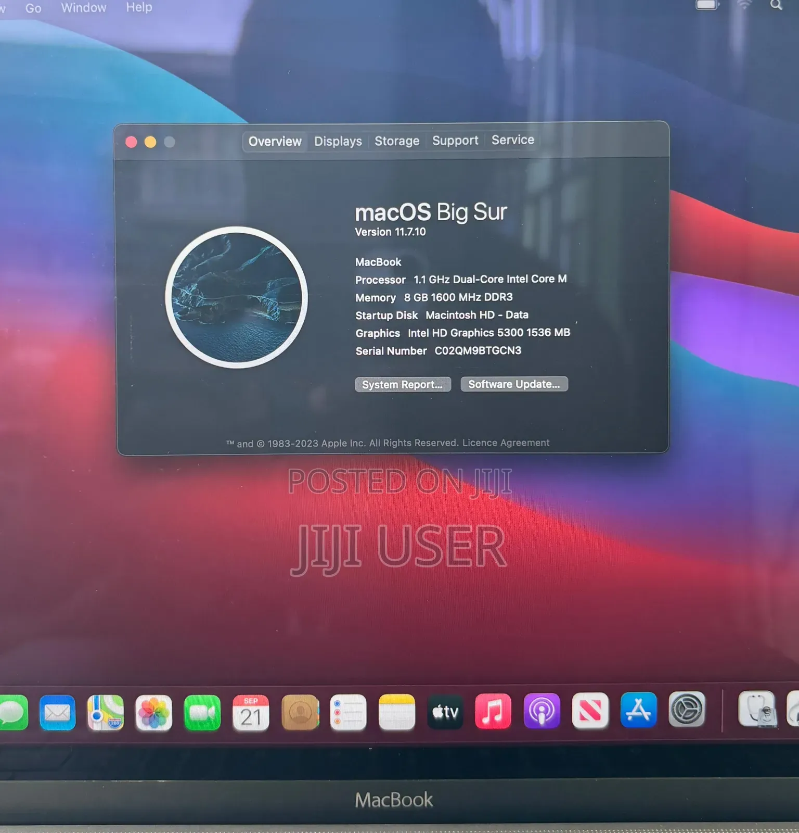Minimize the About This Mac window
Image resolution: width=799 pixels, height=833 pixels.
tap(150, 142)
